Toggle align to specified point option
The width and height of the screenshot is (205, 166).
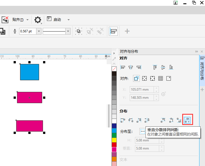tap(169, 78)
